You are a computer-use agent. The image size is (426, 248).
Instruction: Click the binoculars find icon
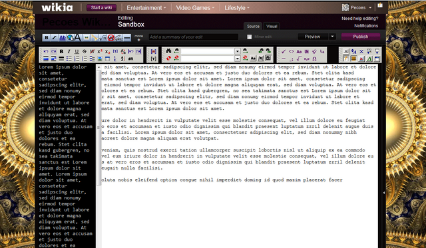(168, 51)
